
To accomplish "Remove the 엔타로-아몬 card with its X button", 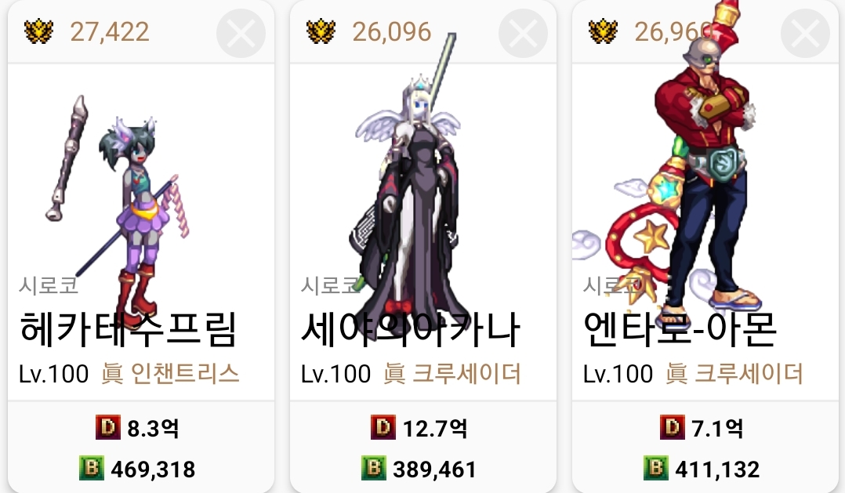I will [x=805, y=33].
